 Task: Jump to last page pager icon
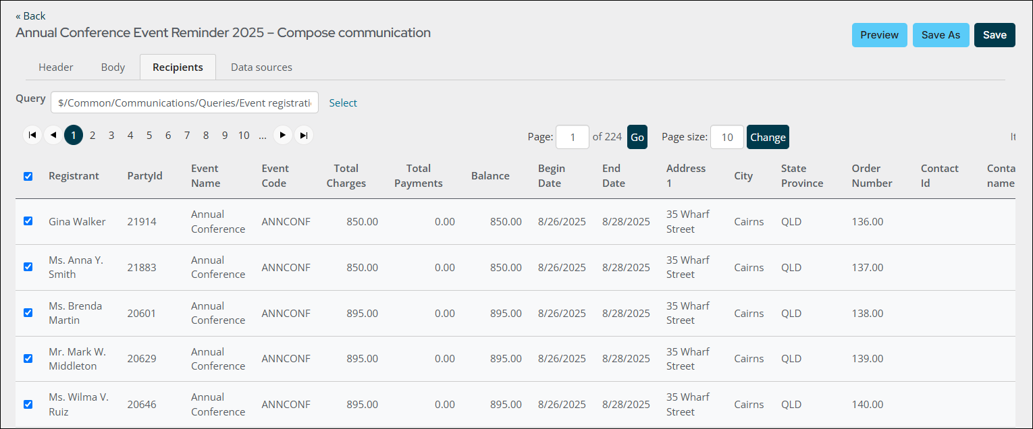coord(304,136)
